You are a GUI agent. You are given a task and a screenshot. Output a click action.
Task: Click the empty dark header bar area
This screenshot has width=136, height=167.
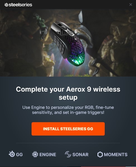(80, 4)
